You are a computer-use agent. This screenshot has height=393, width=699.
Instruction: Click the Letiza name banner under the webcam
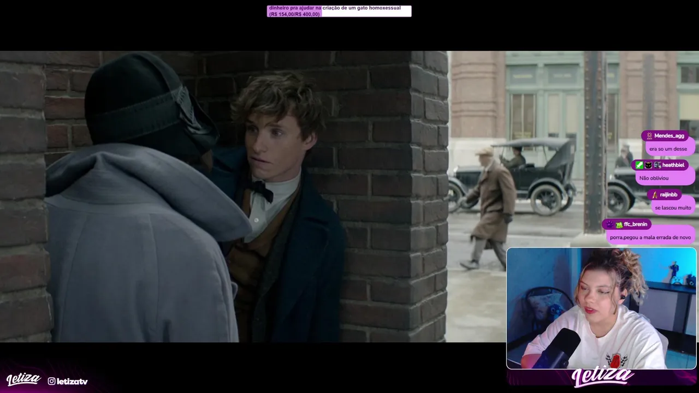(602, 378)
